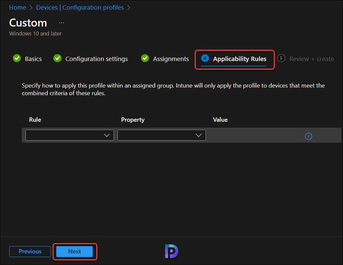343x265 pixels.
Task: Click the info icon in Value column
Action: coord(309,136)
